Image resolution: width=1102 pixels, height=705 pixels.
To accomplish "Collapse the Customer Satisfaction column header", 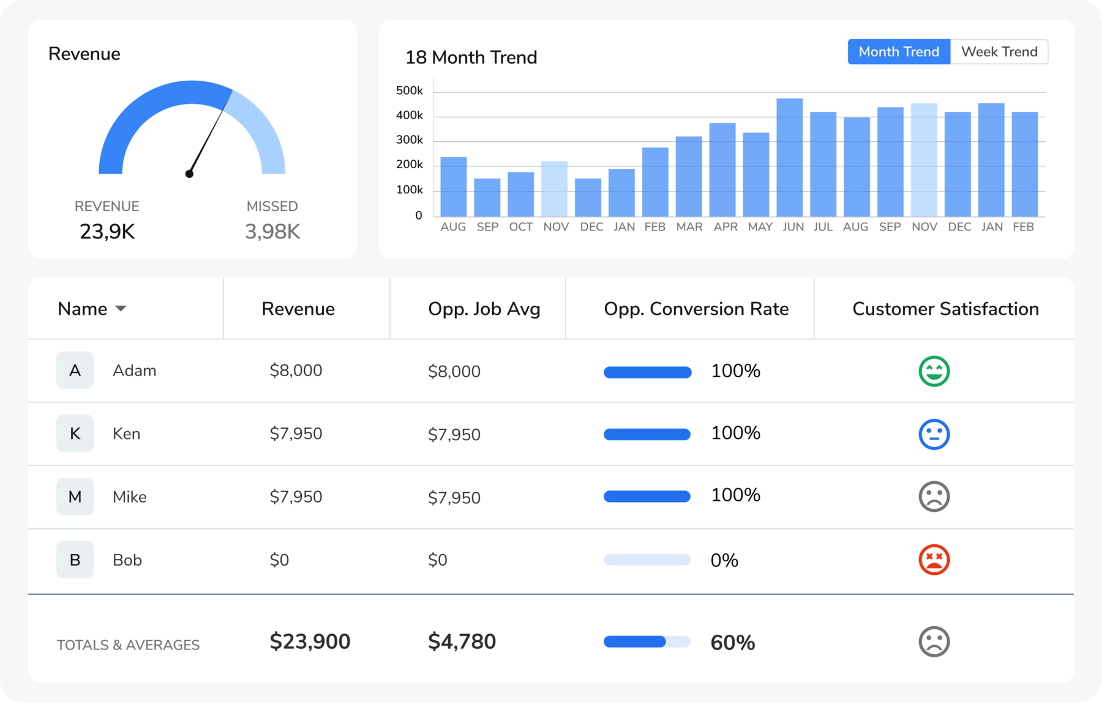I will (945, 309).
